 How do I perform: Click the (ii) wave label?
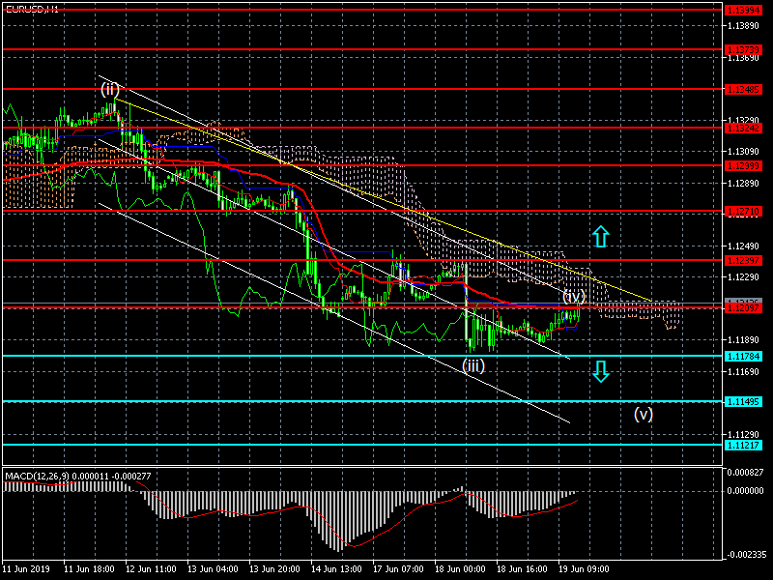(109, 90)
